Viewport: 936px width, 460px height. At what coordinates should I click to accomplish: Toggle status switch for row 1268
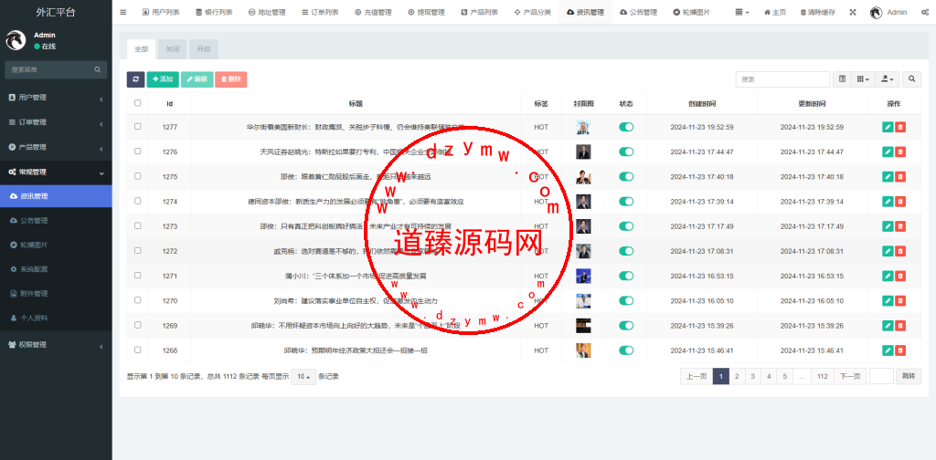coord(626,350)
